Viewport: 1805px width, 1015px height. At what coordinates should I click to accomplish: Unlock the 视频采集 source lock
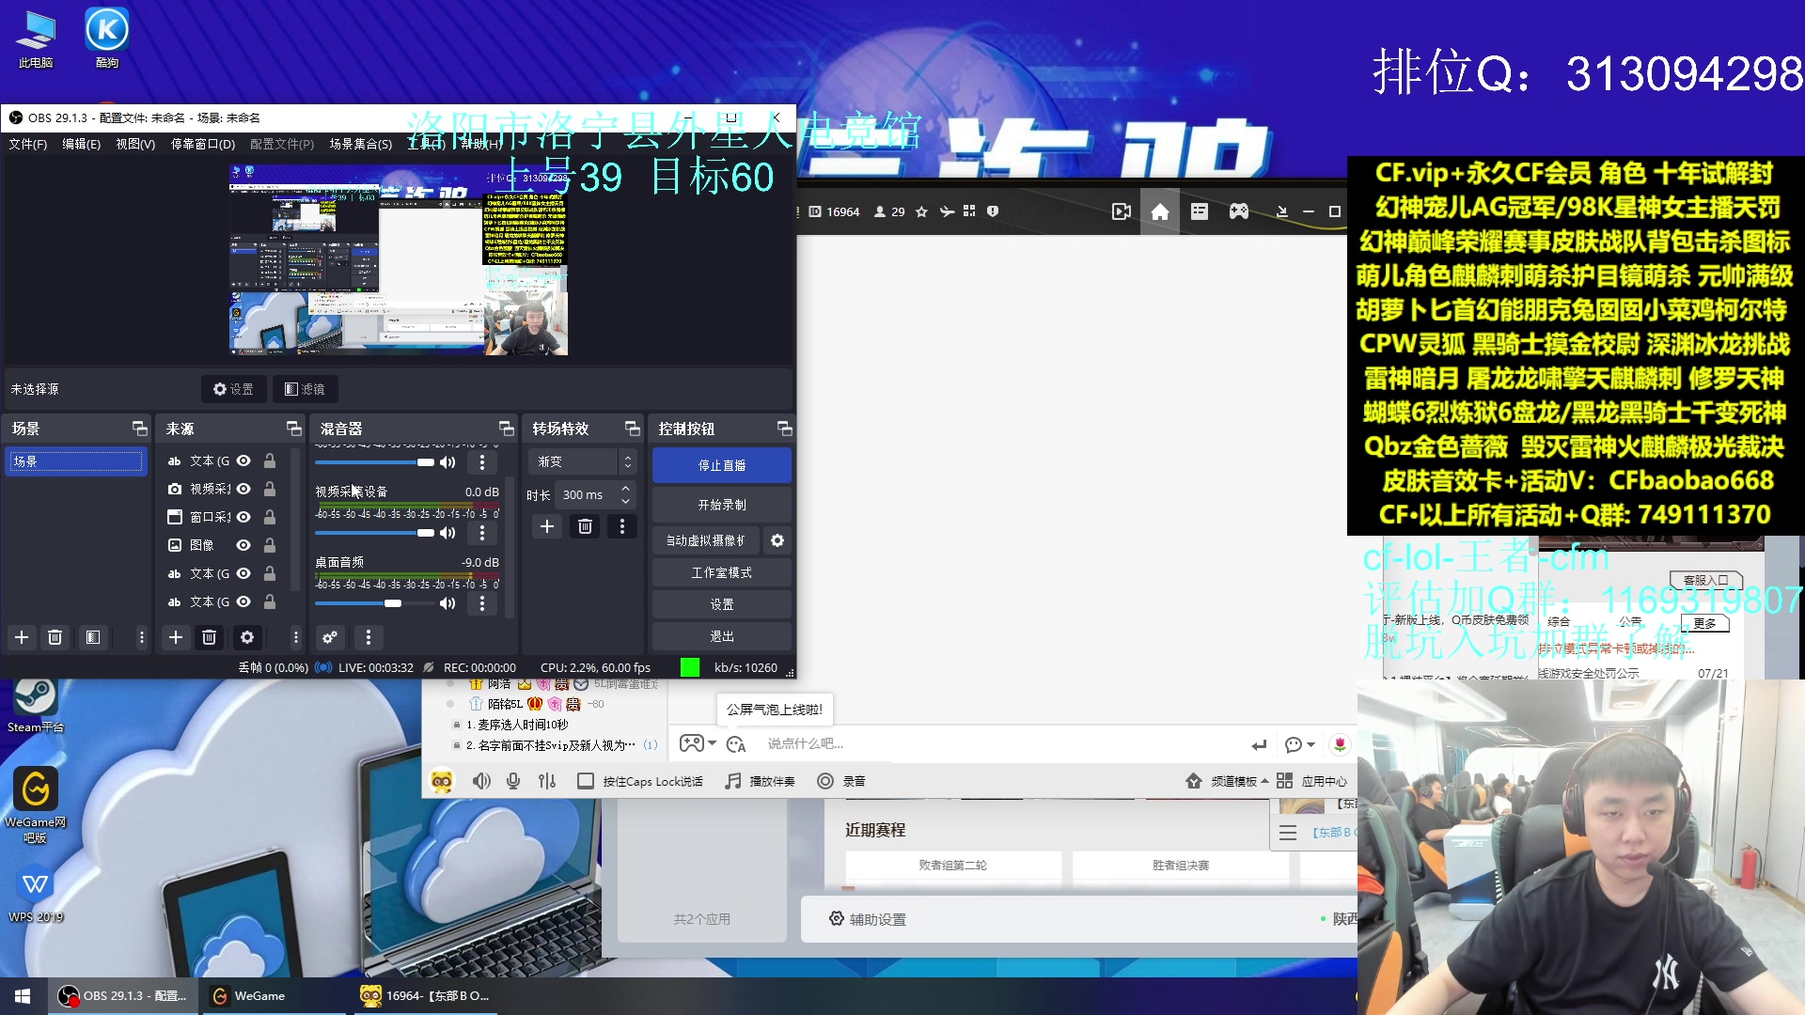(270, 489)
